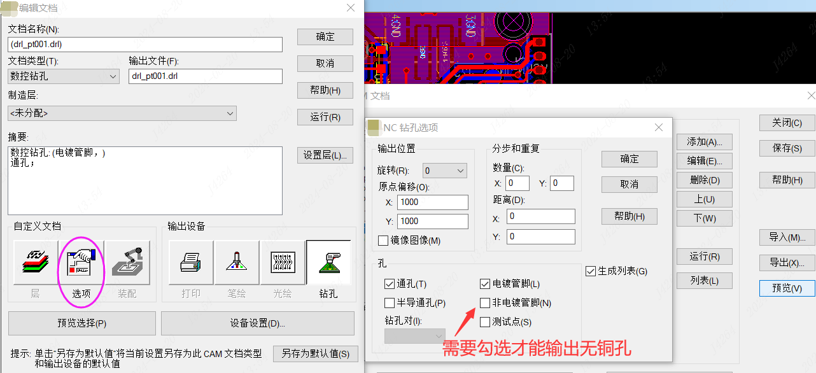Click the 输出文件 text field

pos(205,76)
